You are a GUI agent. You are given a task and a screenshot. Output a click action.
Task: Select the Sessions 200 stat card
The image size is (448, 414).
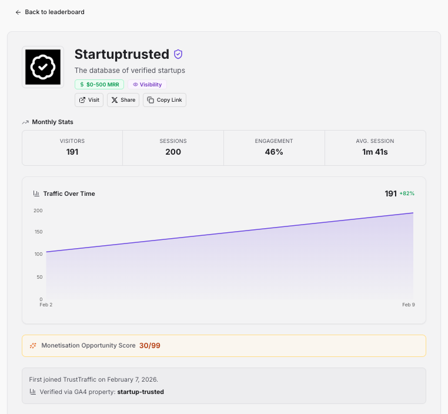pos(173,148)
